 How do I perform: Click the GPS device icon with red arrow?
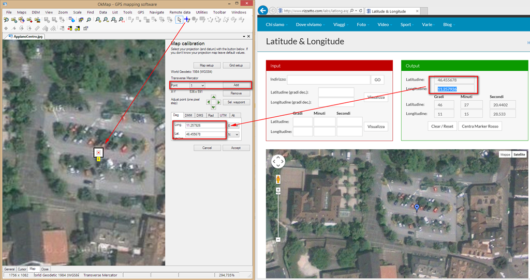[x=70, y=28]
